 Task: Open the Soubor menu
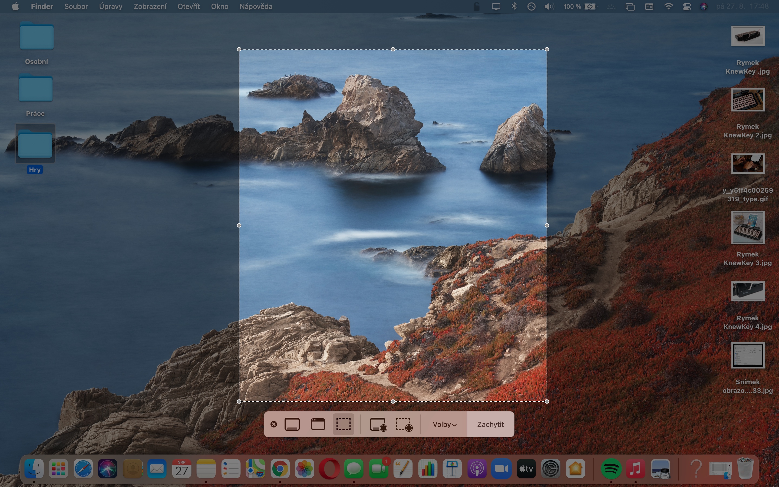76,6
